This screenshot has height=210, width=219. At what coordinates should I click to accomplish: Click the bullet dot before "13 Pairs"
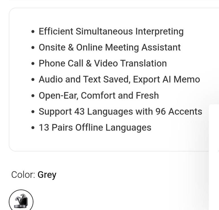coord(33,128)
